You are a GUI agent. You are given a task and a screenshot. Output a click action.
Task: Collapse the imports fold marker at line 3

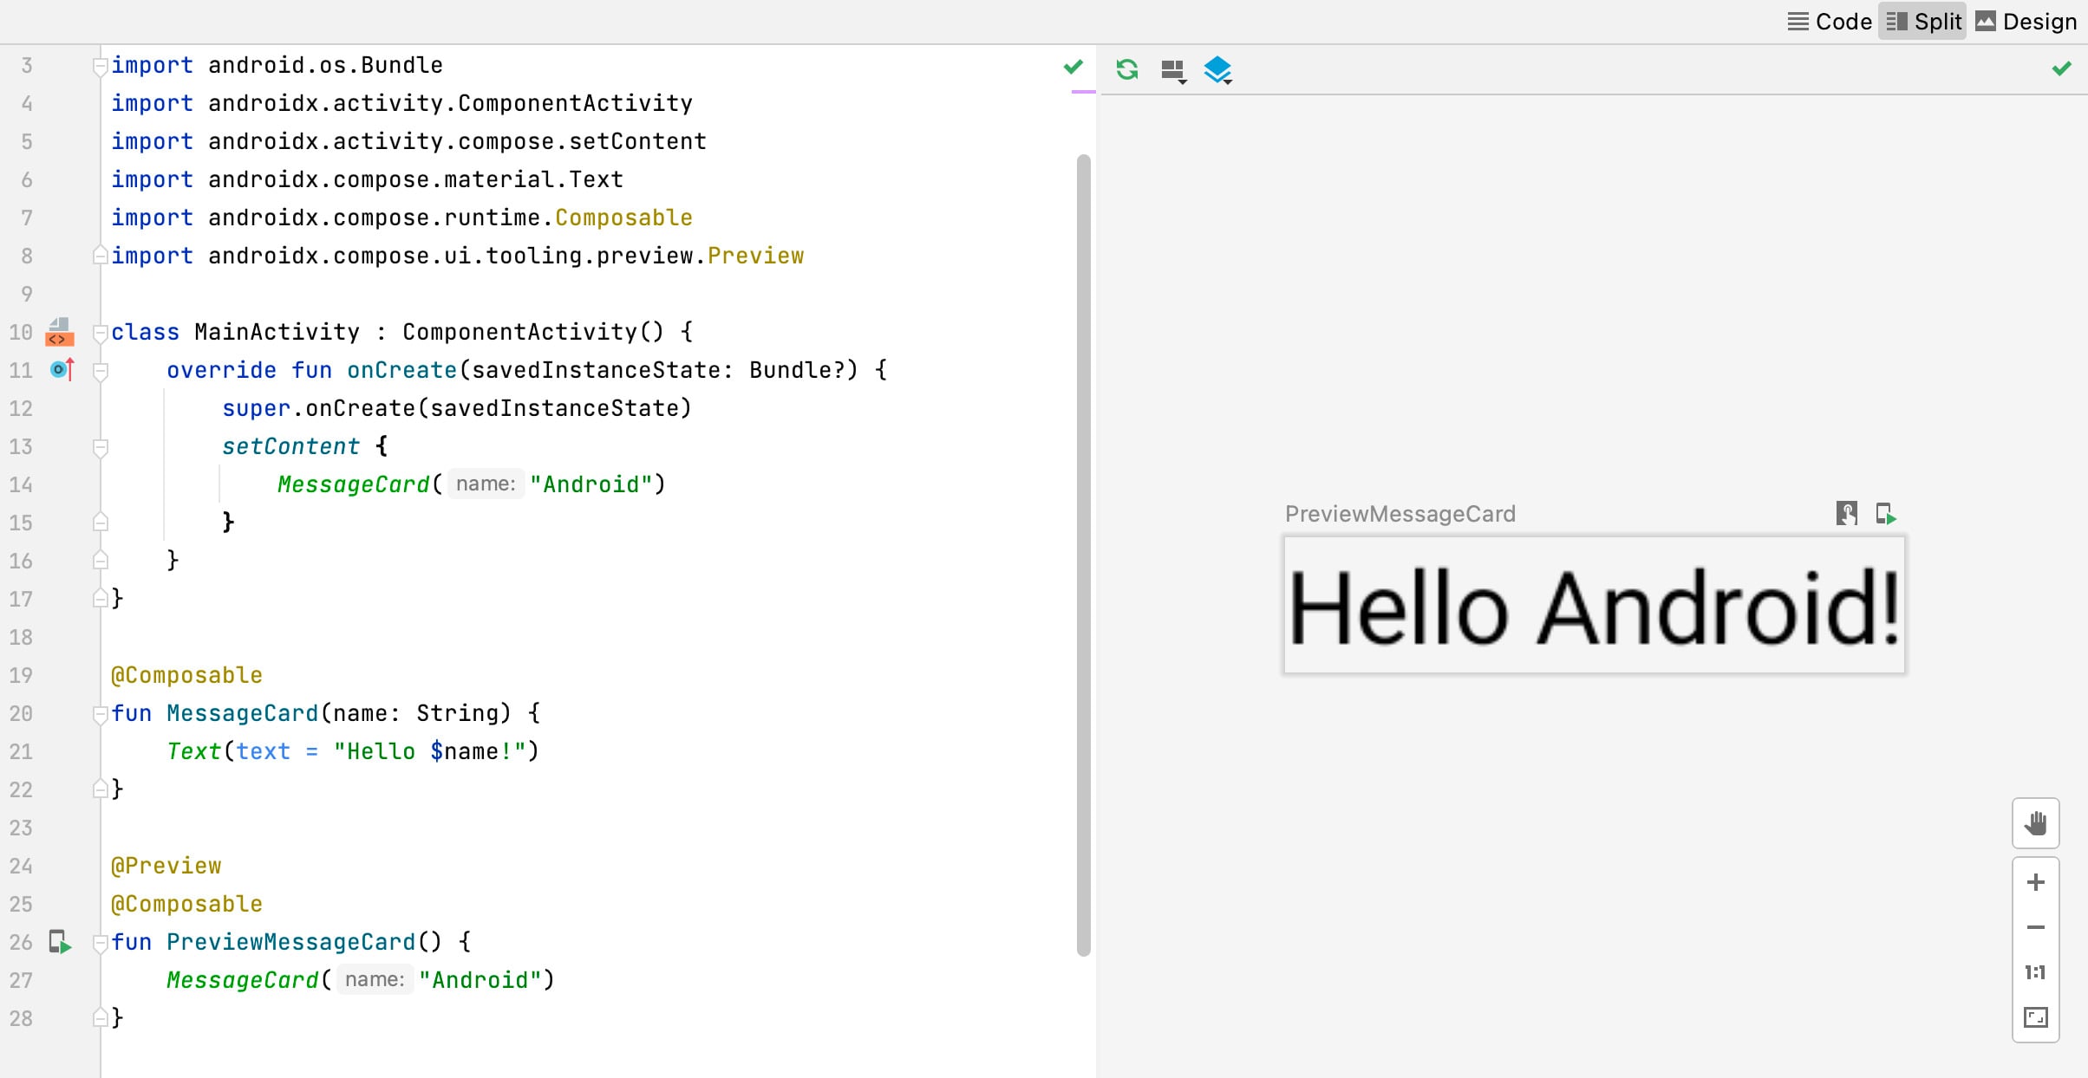coord(101,66)
